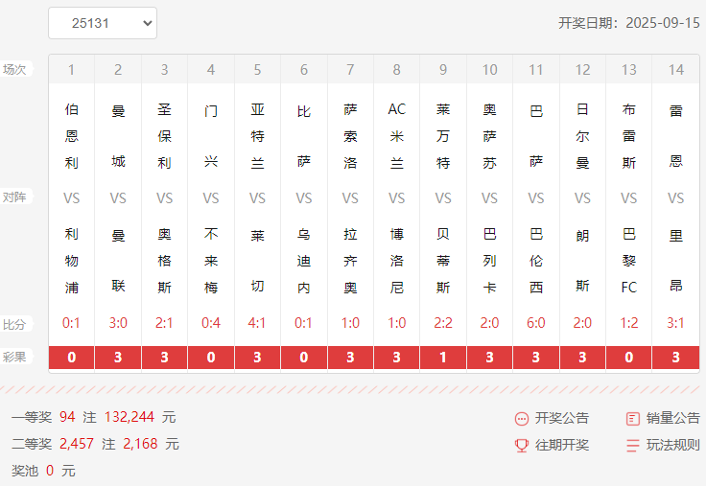
Task: Click match 12 home team 日尔曼
Action: tap(582, 136)
